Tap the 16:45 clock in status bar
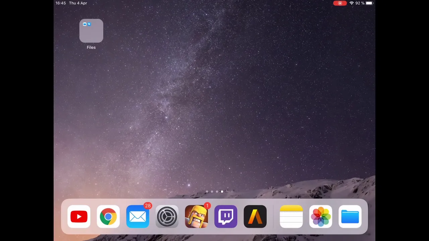The width and height of the screenshot is (429, 241). point(61,3)
